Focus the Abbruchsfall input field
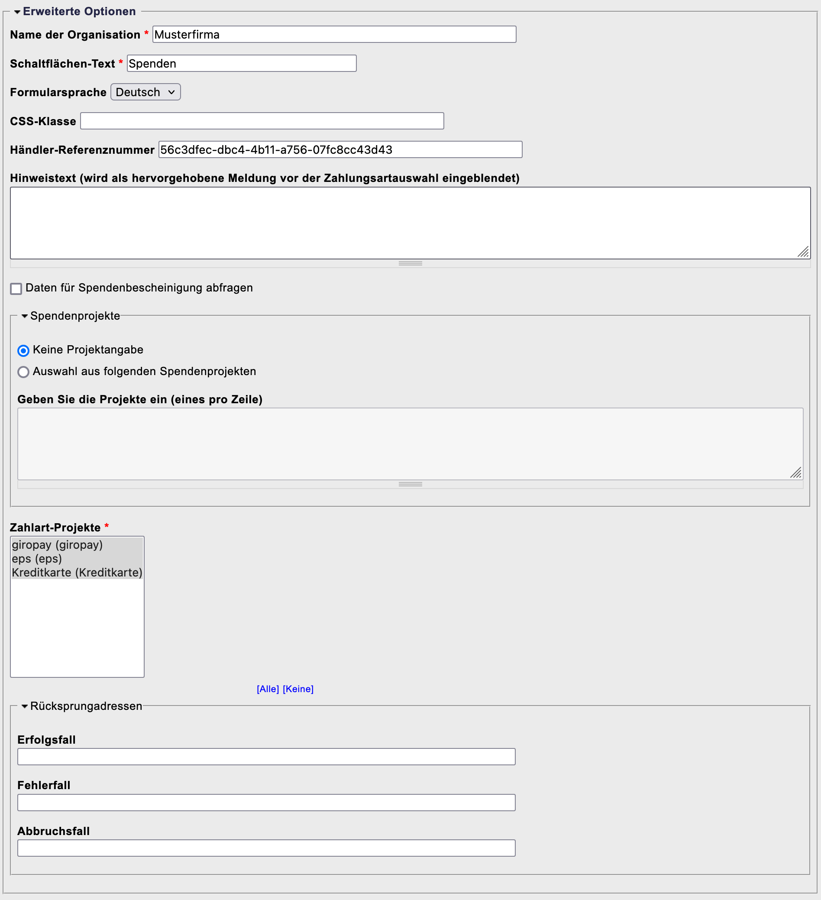This screenshot has width=821, height=900. click(266, 848)
